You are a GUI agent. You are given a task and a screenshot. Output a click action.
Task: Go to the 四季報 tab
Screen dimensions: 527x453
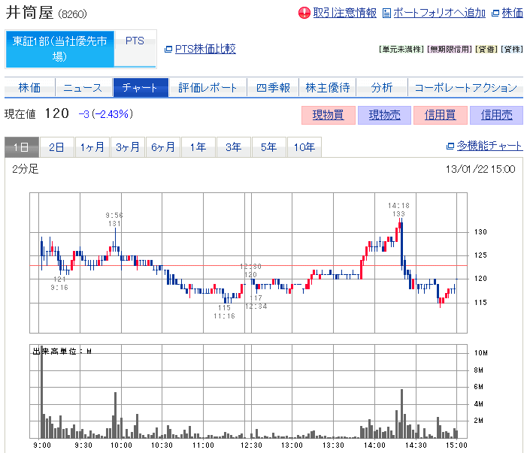point(273,88)
